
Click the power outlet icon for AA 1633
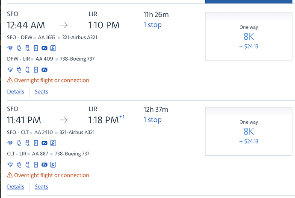point(19,48)
